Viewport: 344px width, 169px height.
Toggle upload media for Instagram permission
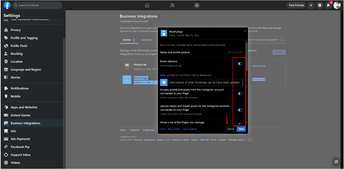click(240, 110)
